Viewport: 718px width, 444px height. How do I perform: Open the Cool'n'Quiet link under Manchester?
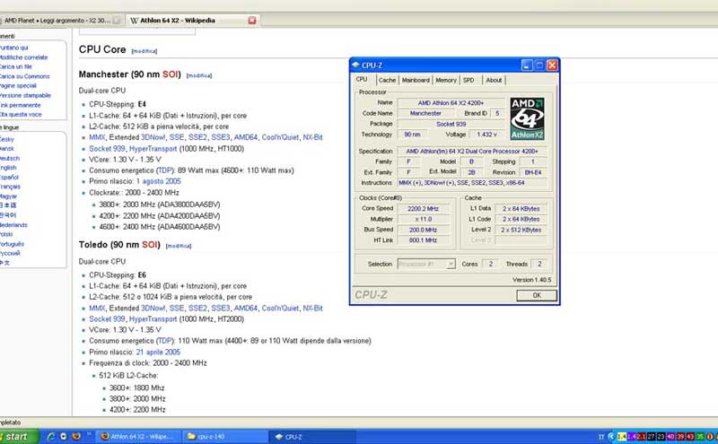pyautogui.click(x=280, y=137)
